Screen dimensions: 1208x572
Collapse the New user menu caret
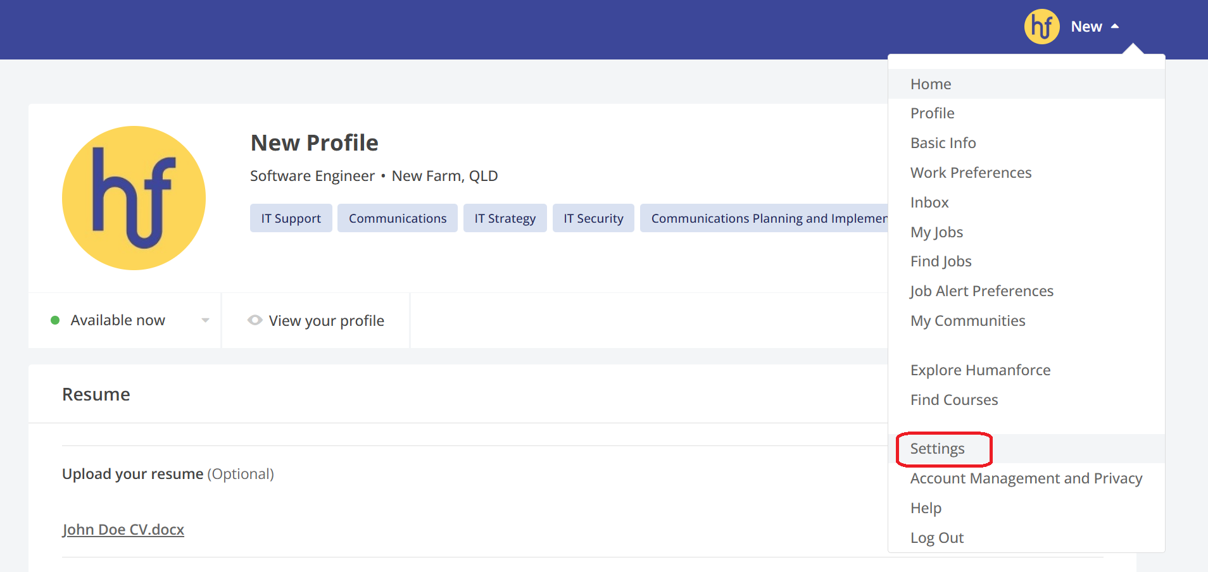[1115, 27]
